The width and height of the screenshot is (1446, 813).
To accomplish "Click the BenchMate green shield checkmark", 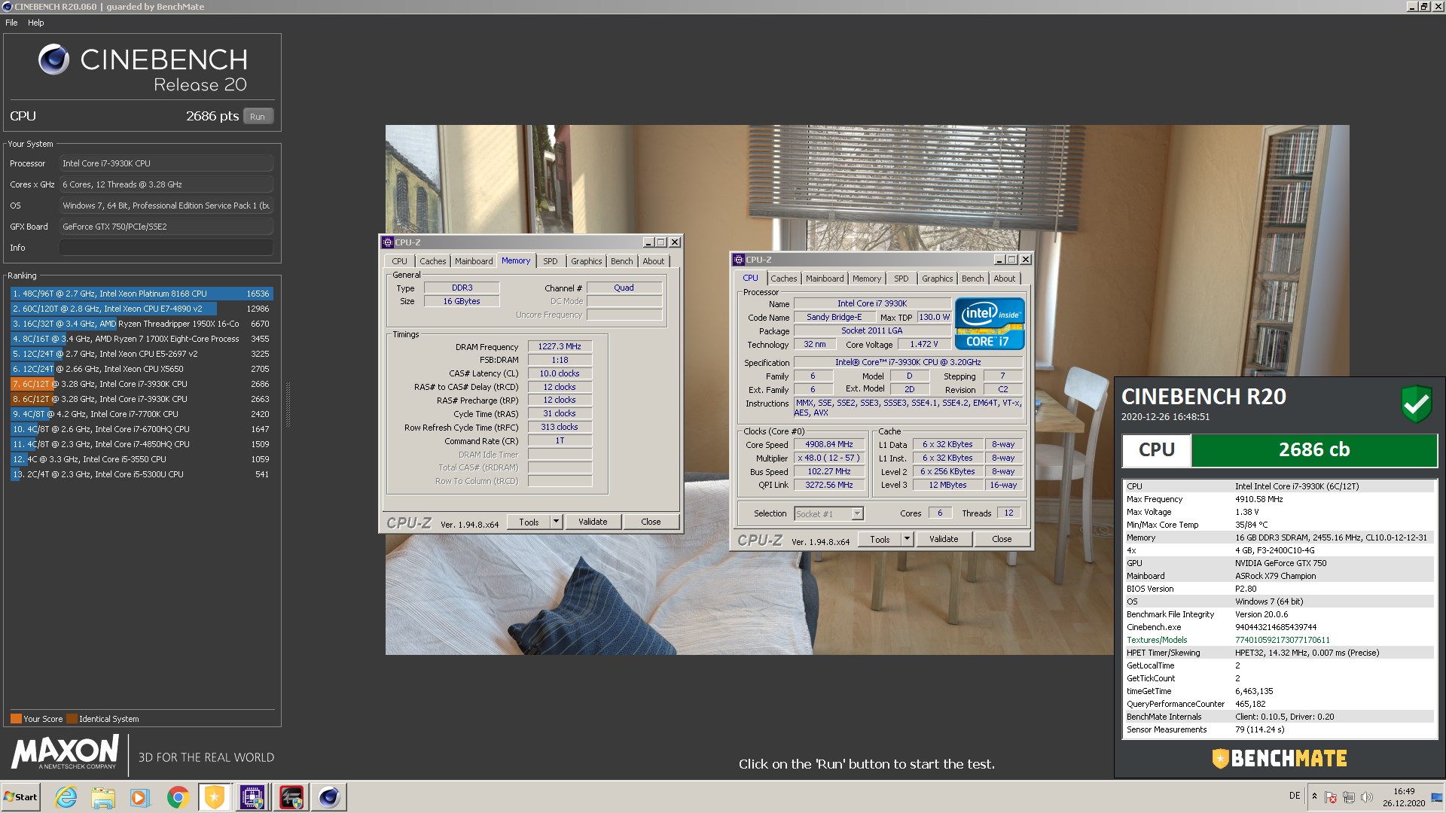I will [x=1416, y=404].
